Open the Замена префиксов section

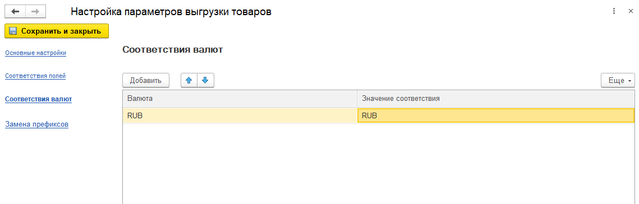click(36, 124)
